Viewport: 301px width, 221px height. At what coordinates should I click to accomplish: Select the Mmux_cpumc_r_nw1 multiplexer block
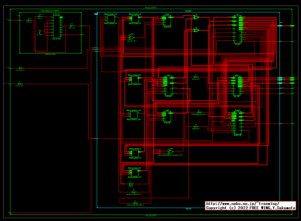134,115
